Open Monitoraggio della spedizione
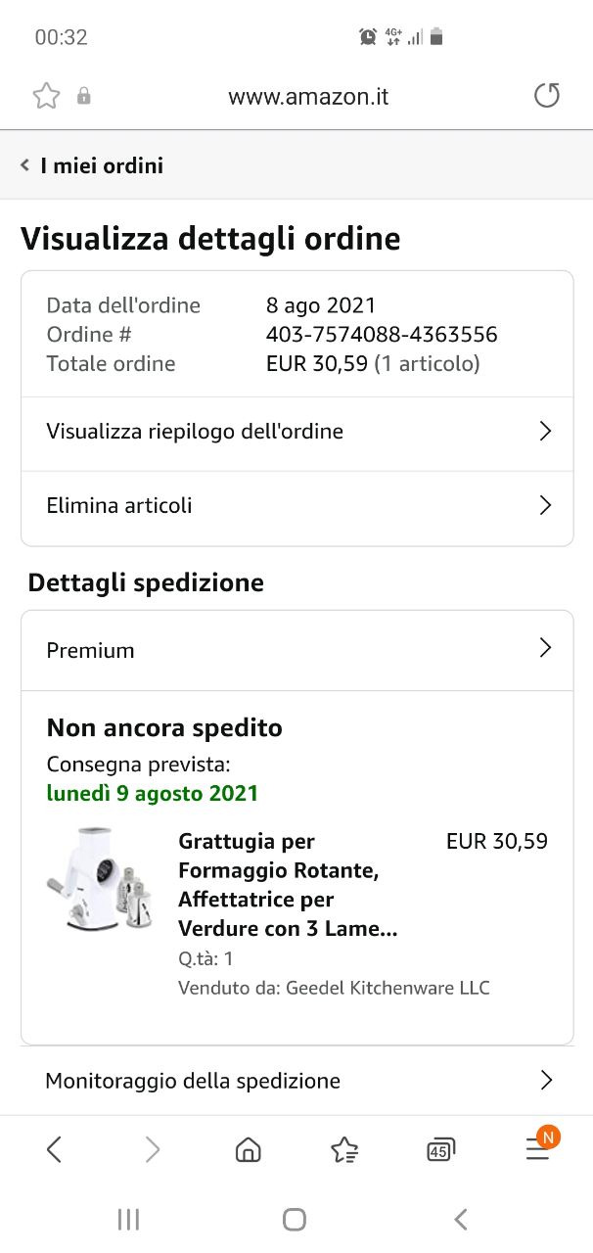 click(x=296, y=1081)
